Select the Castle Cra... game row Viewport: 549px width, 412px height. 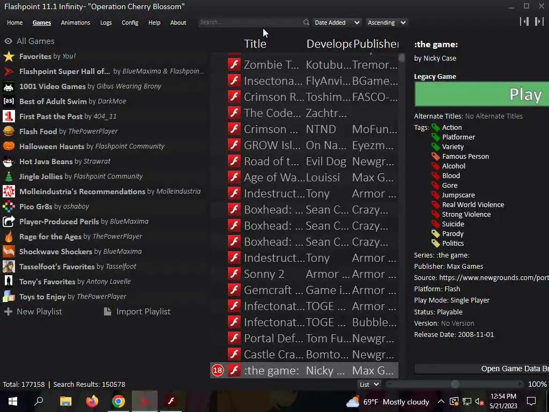pyautogui.click(x=304, y=355)
